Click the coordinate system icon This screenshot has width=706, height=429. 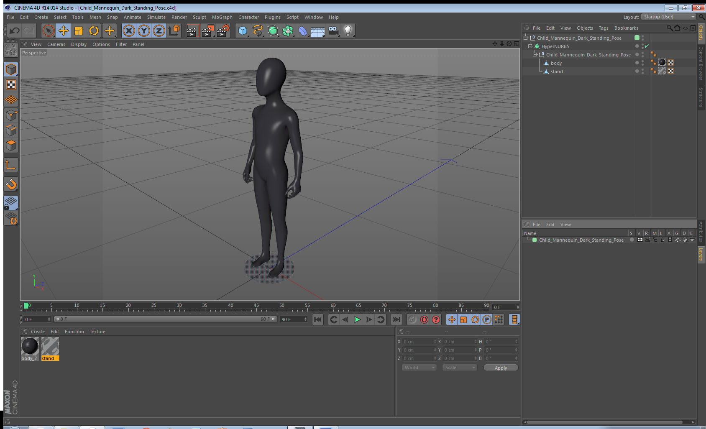pyautogui.click(x=174, y=31)
